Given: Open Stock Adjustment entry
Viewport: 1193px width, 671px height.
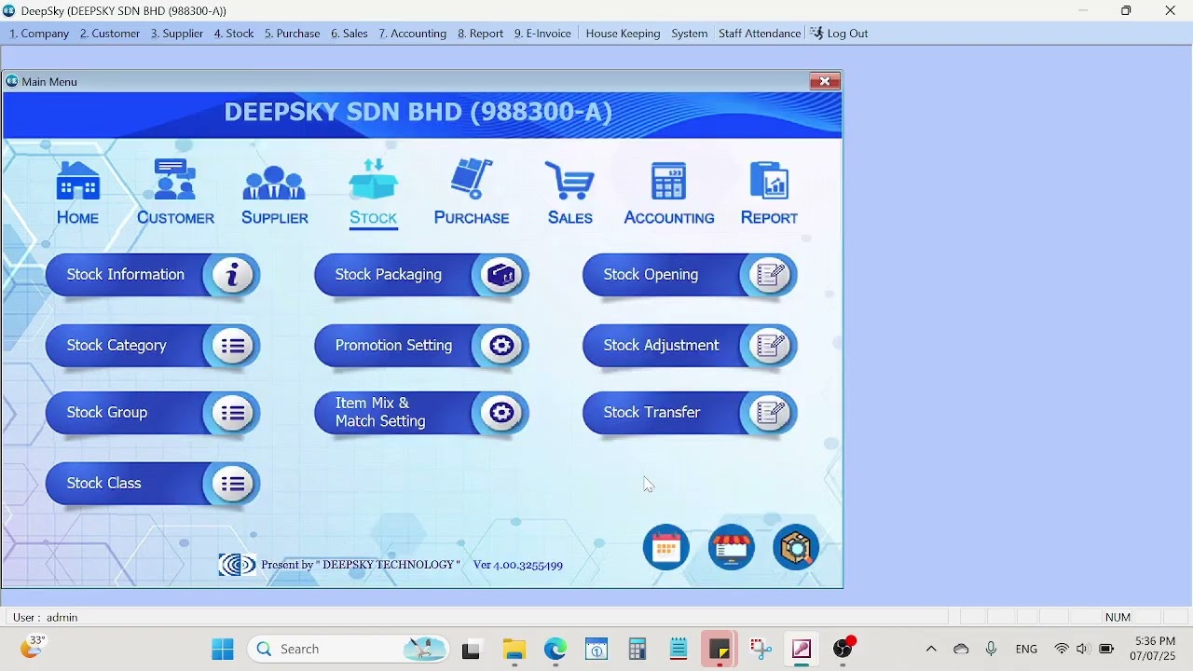Looking at the screenshot, I should pyautogui.click(x=690, y=346).
